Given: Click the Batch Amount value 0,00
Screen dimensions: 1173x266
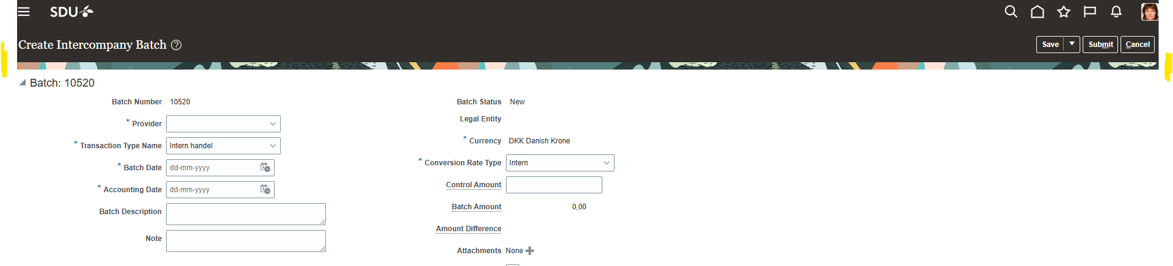Looking at the screenshot, I should coord(579,207).
